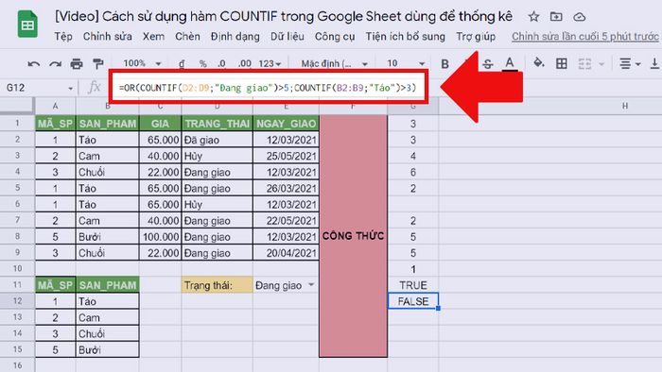Open the Tiện ích bổ sung menu

[x=406, y=37]
